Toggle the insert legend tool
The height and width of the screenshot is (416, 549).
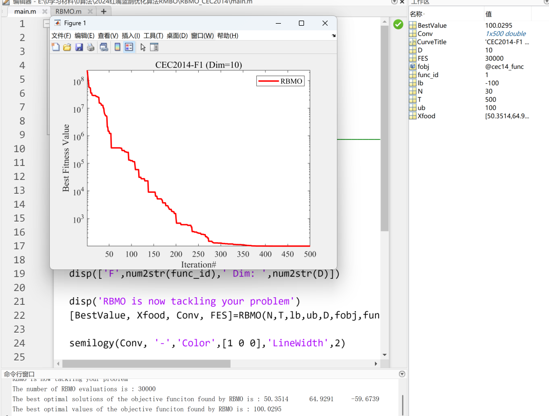tap(129, 47)
